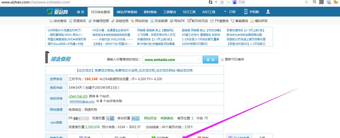Viewport: 340px width, 138px height.
Task: Open the 工具聚合 menu
Action: pos(170,12)
